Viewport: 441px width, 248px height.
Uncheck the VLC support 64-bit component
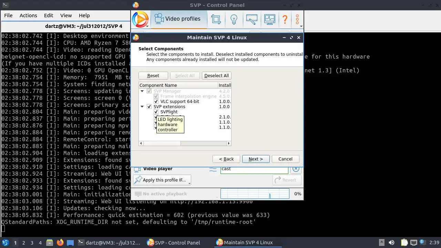(x=156, y=102)
